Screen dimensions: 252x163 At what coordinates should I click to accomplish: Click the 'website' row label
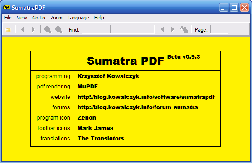pos(60,97)
